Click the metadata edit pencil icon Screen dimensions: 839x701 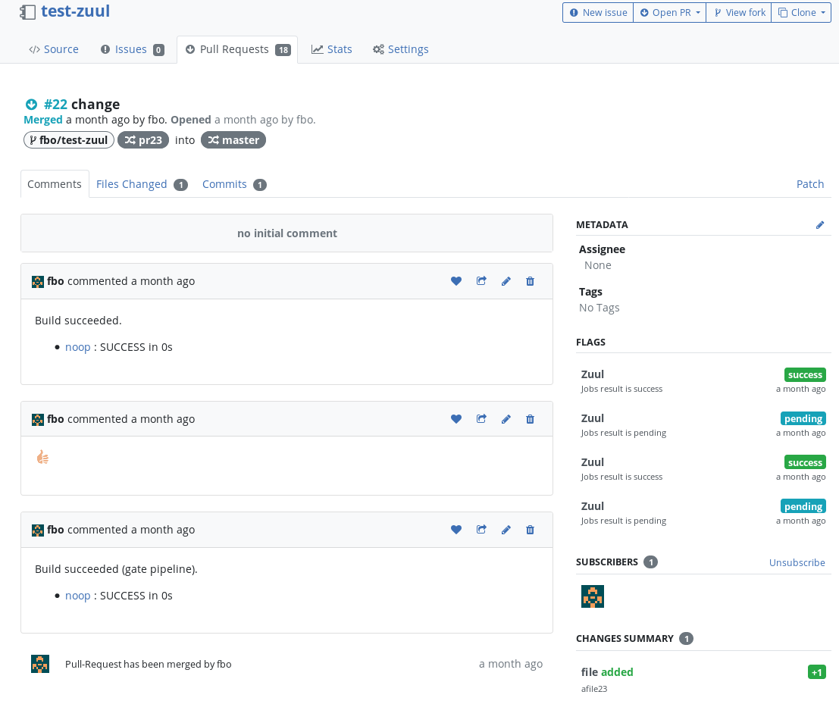click(x=820, y=225)
